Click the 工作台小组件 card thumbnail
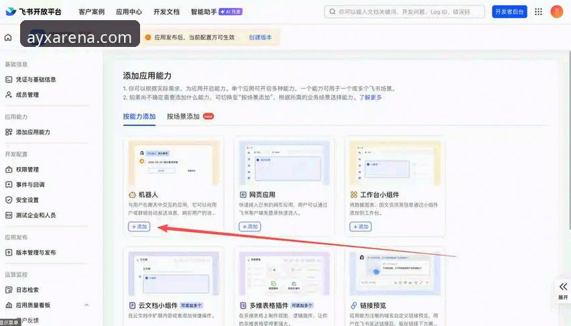The image size is (571, 326). [395, 163]
